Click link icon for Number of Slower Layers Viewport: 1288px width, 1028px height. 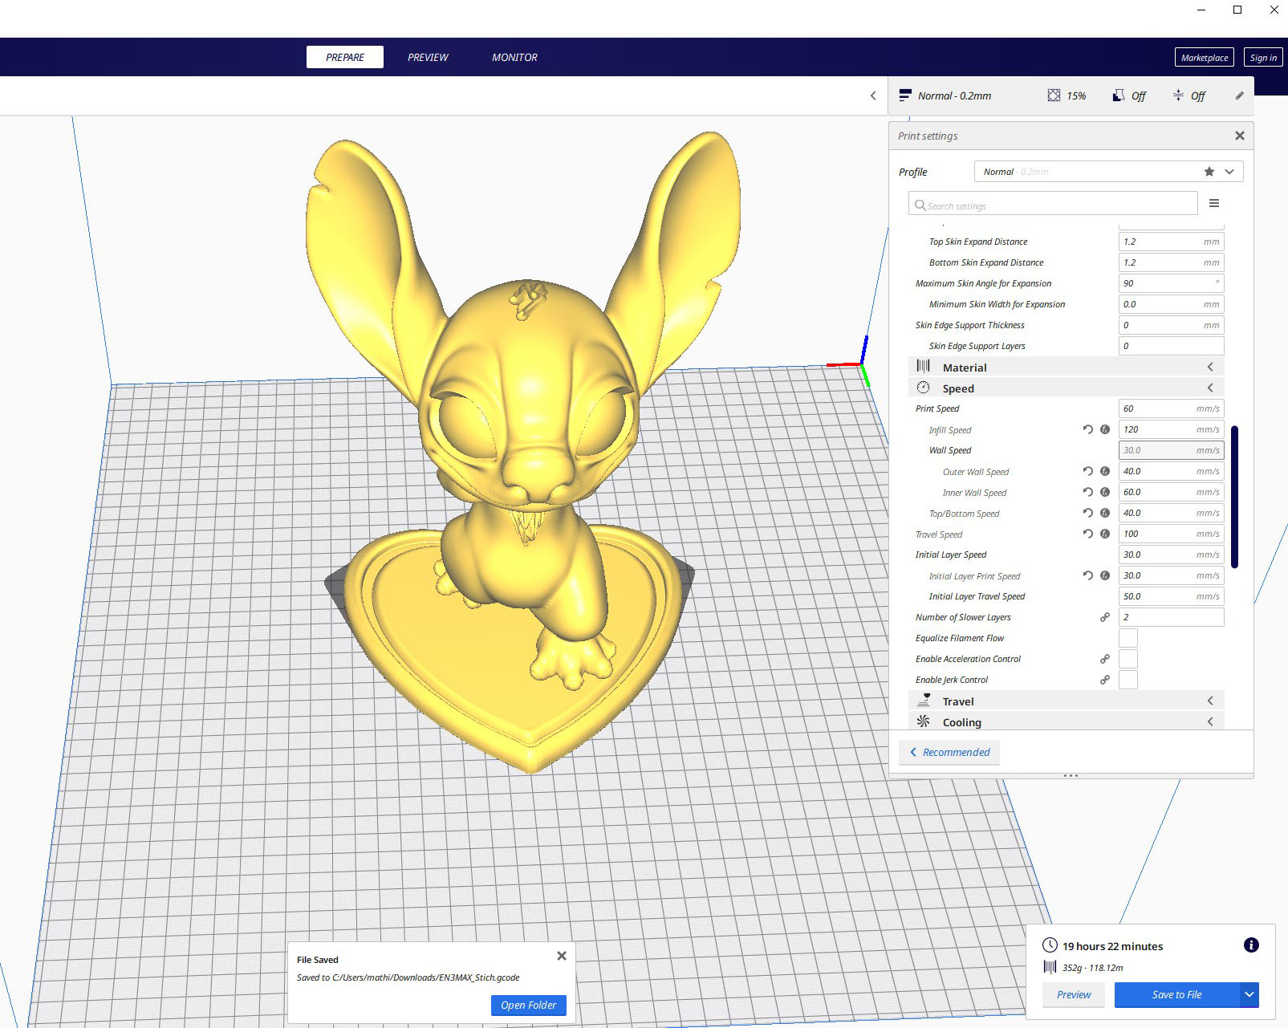(x=1105, y=617)
